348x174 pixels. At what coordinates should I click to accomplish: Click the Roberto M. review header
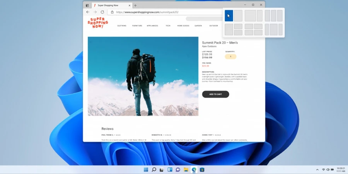161,135
